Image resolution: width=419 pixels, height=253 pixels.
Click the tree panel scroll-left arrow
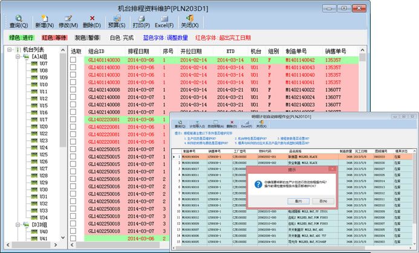click(x=8, y=245)
